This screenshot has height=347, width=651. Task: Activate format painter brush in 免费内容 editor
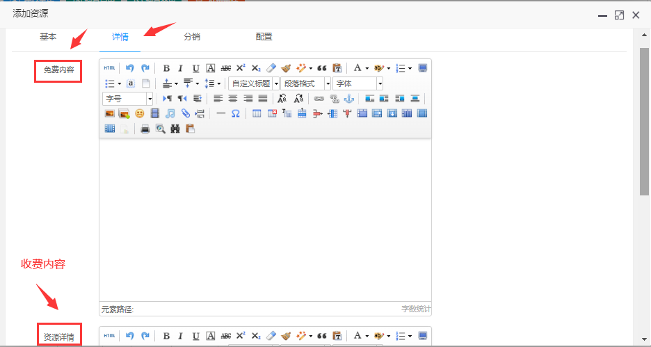[286, 68]
